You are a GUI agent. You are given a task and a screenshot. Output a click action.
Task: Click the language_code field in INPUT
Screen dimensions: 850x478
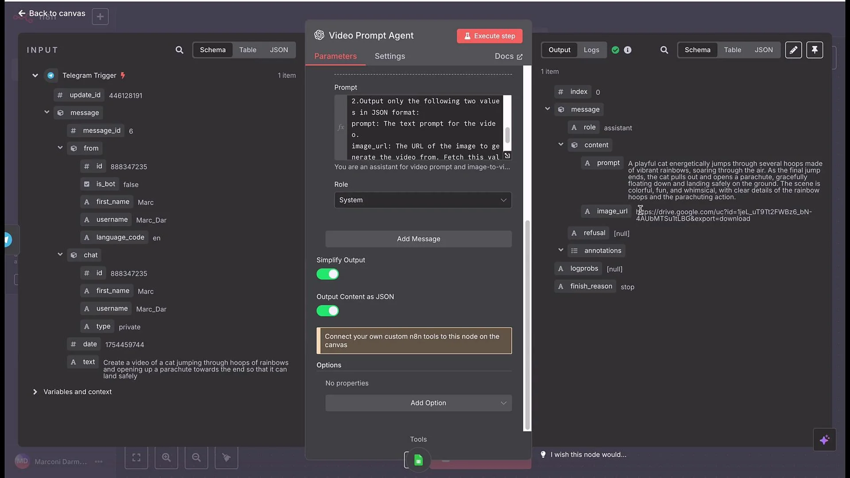coord(114,237)
